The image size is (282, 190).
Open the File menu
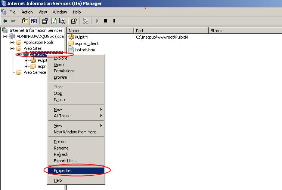coord(12,12)
